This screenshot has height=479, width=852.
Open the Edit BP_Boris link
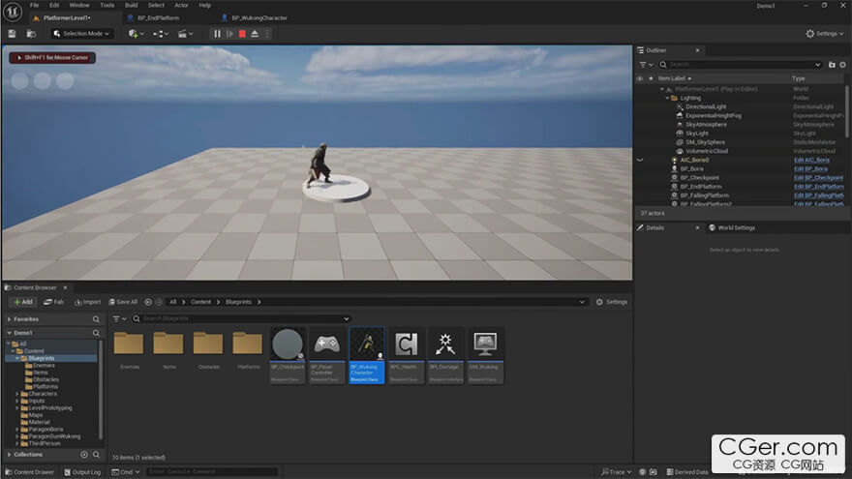810,169
